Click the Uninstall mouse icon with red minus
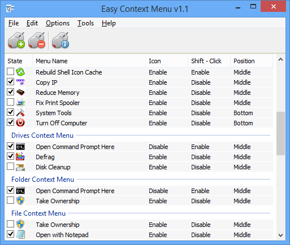 pyautogui.click(x=37, y=40)
